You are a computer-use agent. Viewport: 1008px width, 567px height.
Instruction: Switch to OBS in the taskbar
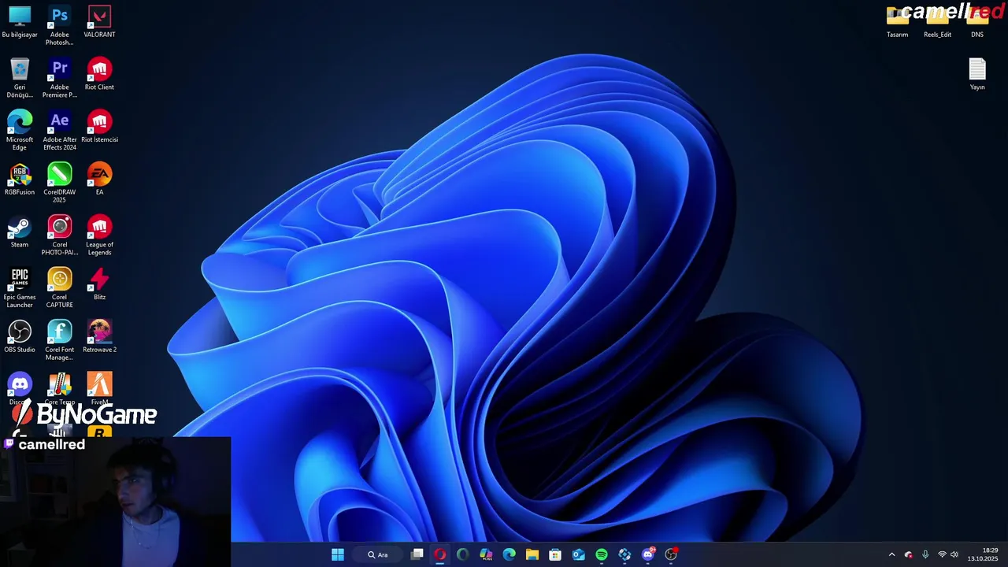coord(671,554)
